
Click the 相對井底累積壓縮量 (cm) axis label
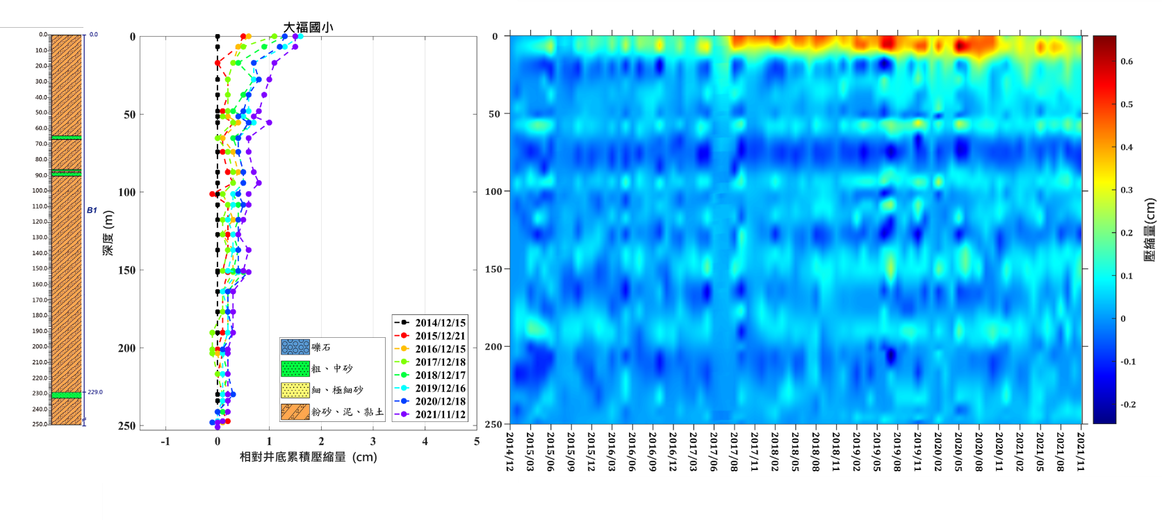click(308, 457)
